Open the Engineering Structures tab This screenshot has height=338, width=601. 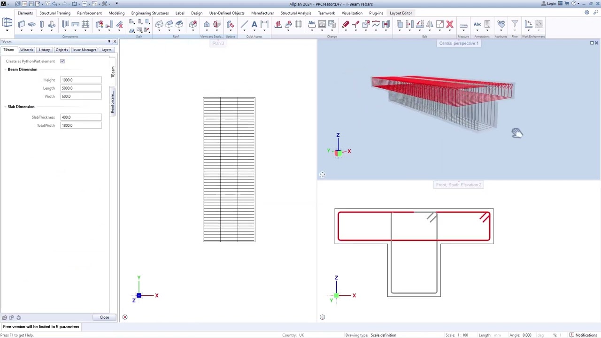[150, 13]
